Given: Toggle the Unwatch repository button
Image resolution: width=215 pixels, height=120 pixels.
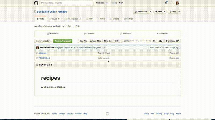Looking at the screenshot, I should [141, 12].
